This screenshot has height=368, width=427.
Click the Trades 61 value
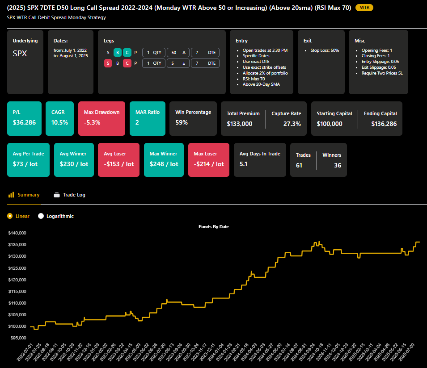[x=299, y=165]
